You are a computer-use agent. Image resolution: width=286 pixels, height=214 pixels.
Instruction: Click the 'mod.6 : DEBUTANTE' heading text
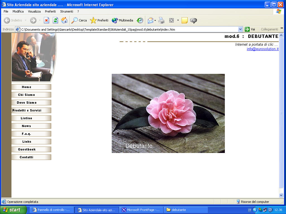pyautogui.click(x=252, y=36)
